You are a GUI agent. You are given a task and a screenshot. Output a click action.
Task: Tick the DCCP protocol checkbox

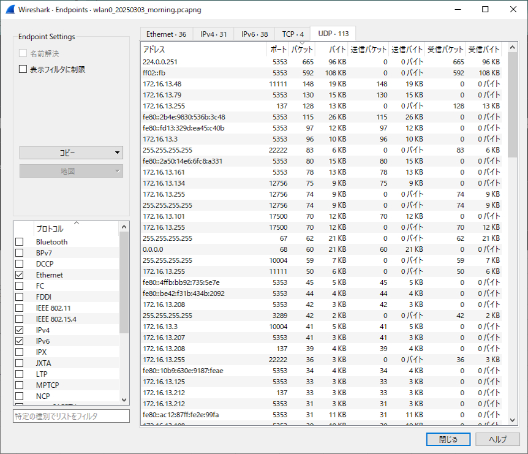click(x=20, y=263)
